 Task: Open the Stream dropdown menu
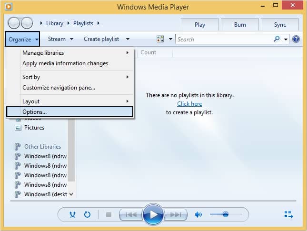[x=60, y=39]
